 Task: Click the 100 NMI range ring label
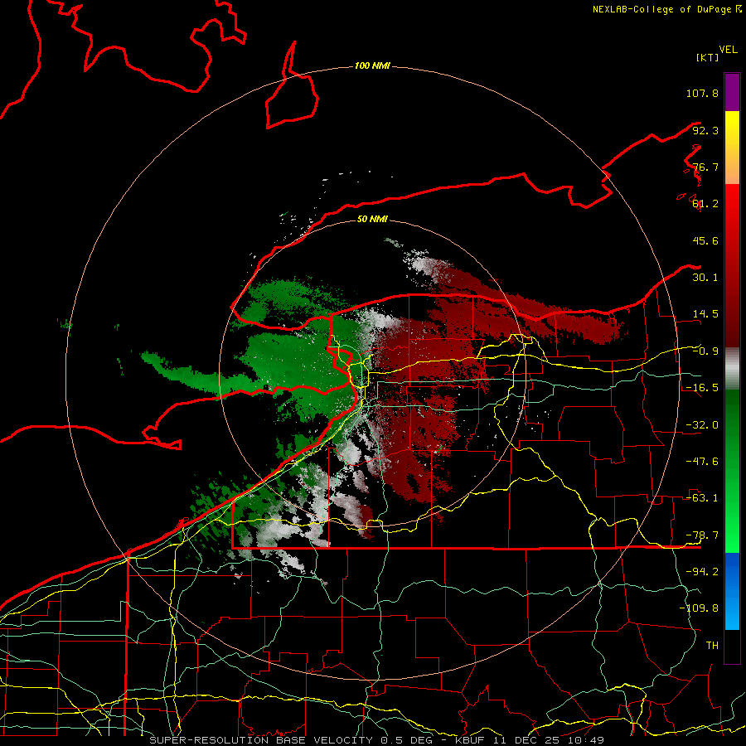point(372,65)
